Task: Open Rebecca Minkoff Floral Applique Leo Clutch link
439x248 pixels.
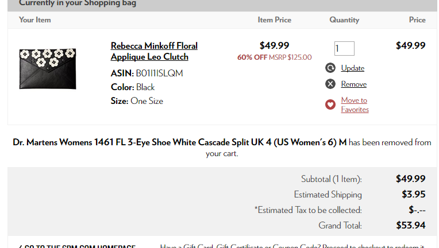Action: tap(154, 51)
